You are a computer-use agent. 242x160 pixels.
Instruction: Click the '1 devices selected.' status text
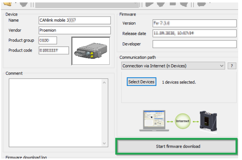[179, 82]
